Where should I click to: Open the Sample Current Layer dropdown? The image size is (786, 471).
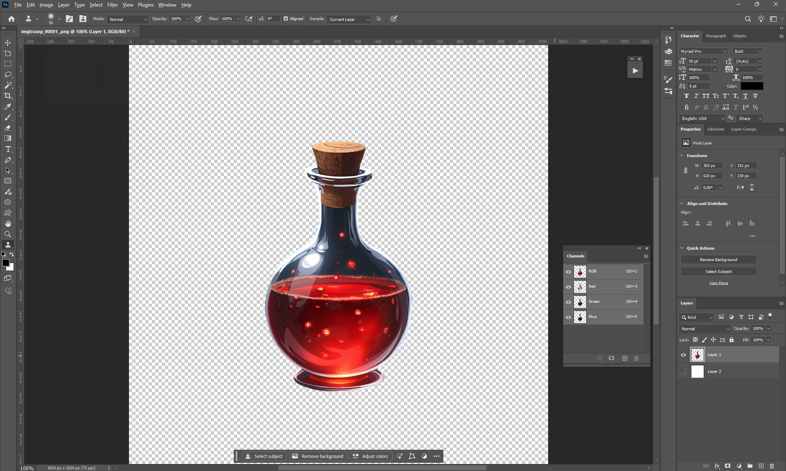(348, 19)
